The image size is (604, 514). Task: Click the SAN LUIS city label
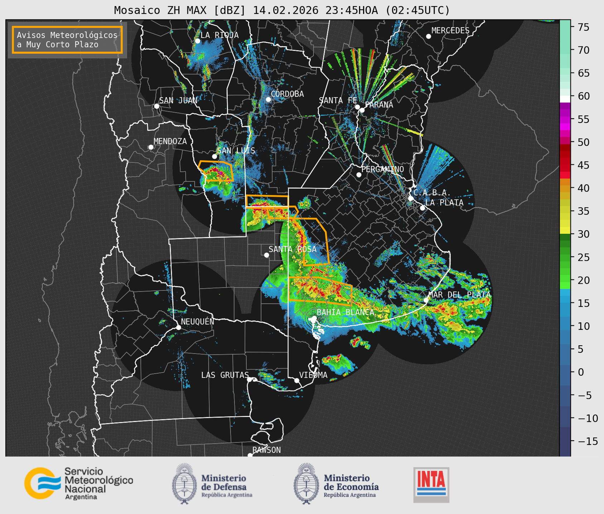[236, 150]
